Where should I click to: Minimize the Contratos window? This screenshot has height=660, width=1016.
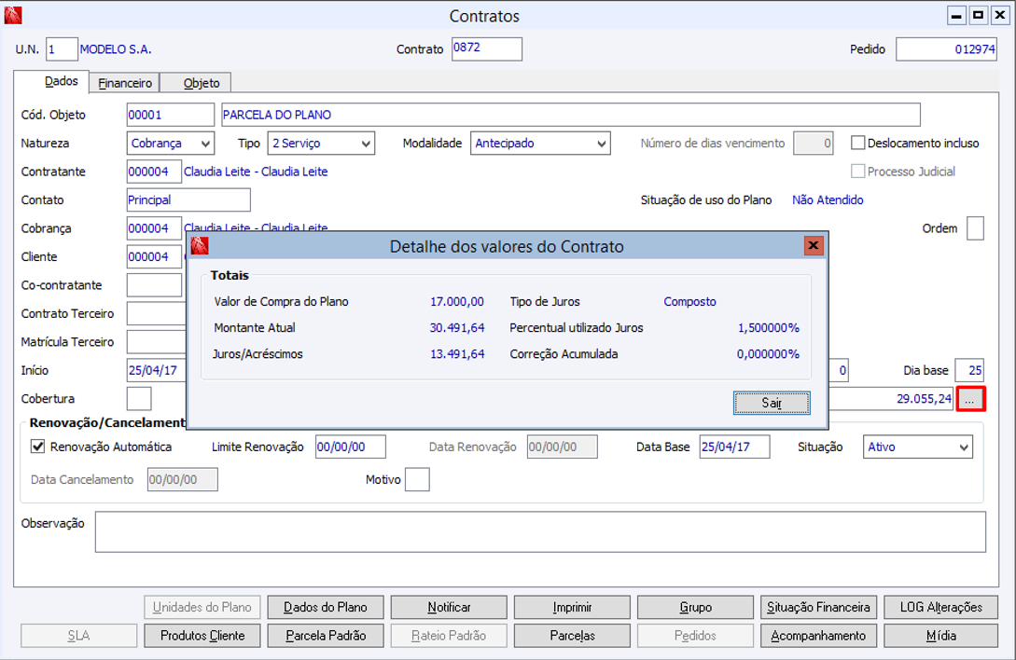pos(957,16)
